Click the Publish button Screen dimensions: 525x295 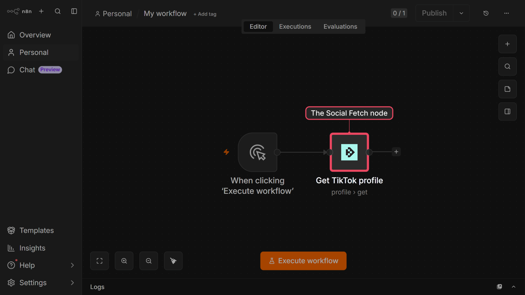434,13
